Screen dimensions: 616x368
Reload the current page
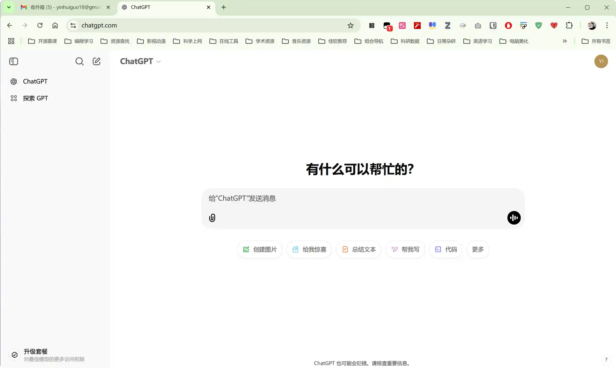[x=40, y=25]
